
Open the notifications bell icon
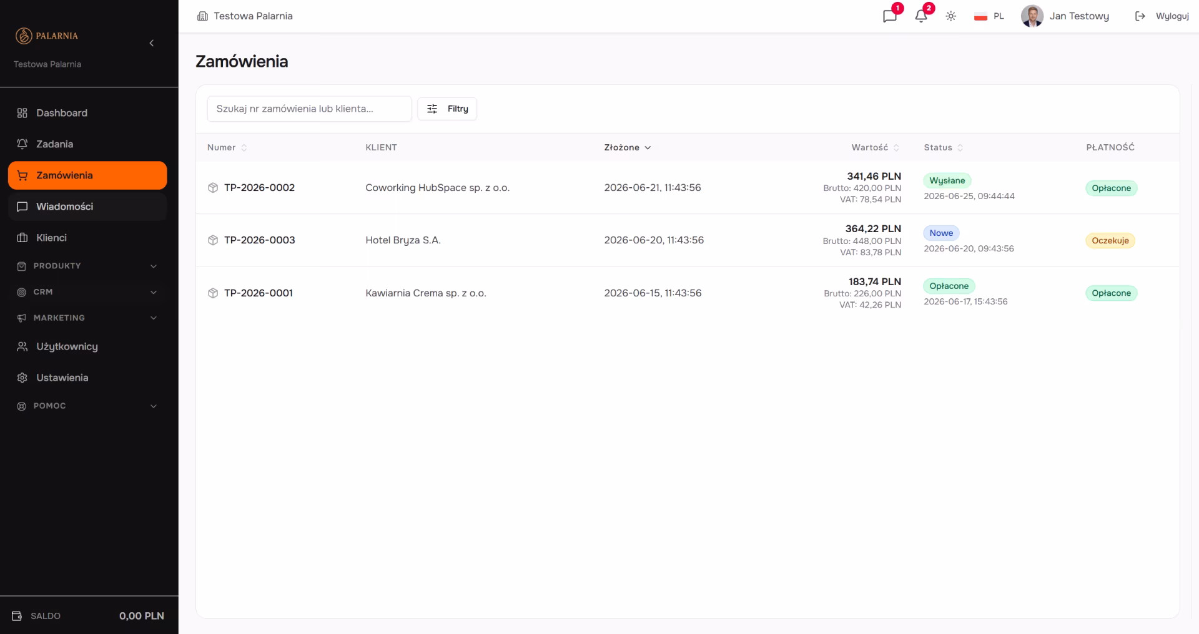click(x=921, y=16)
